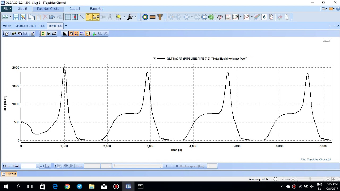Open the Home view tab
Screen dimensions: 340x191
pos(7,26)
